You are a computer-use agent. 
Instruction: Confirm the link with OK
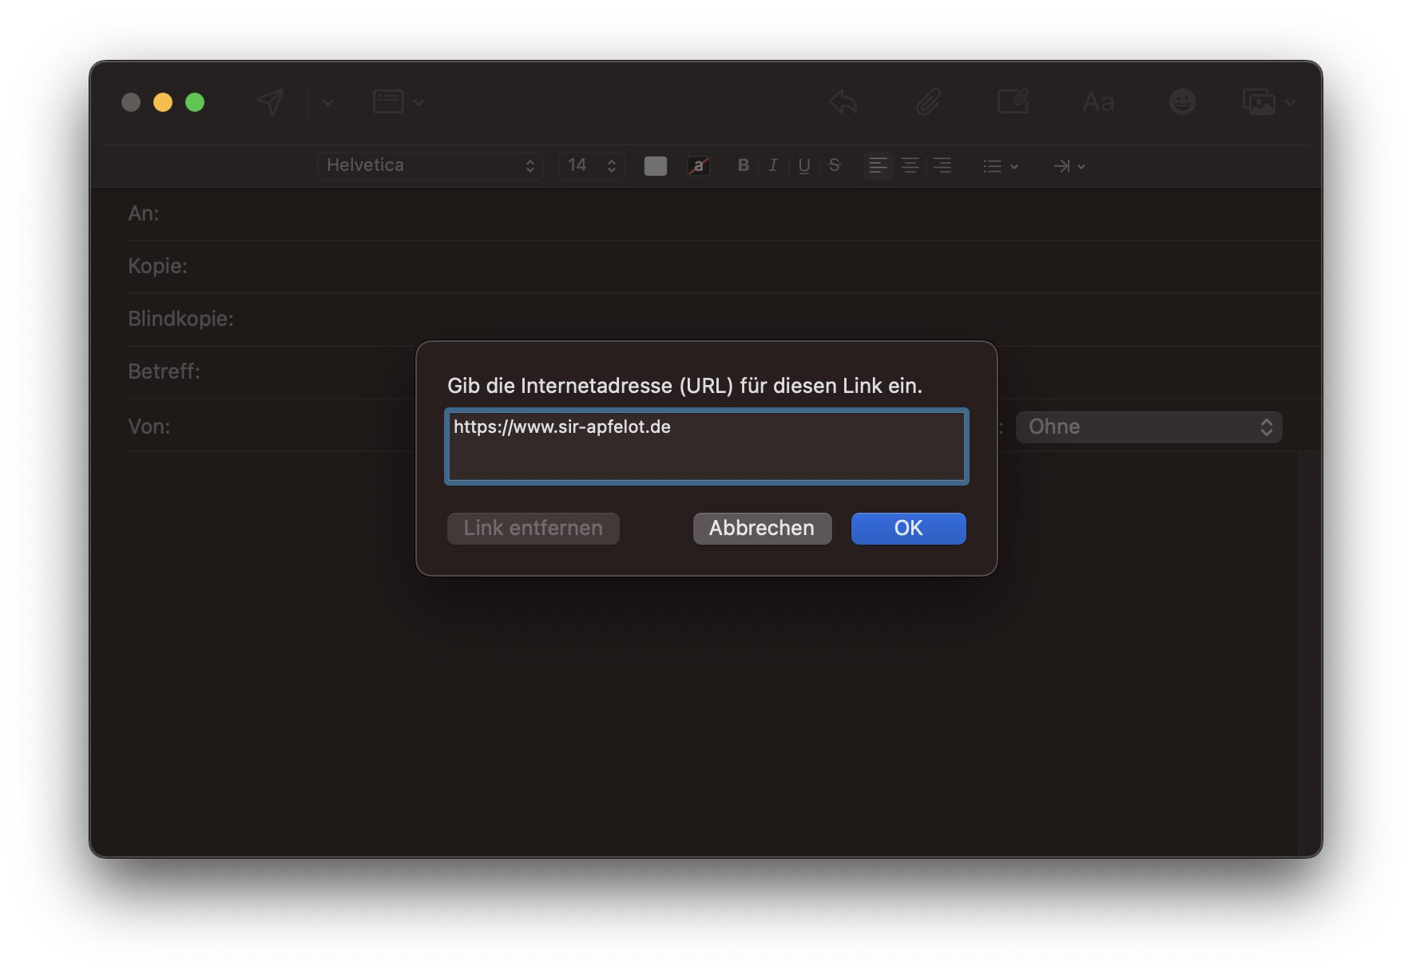(x=907, y=528)
